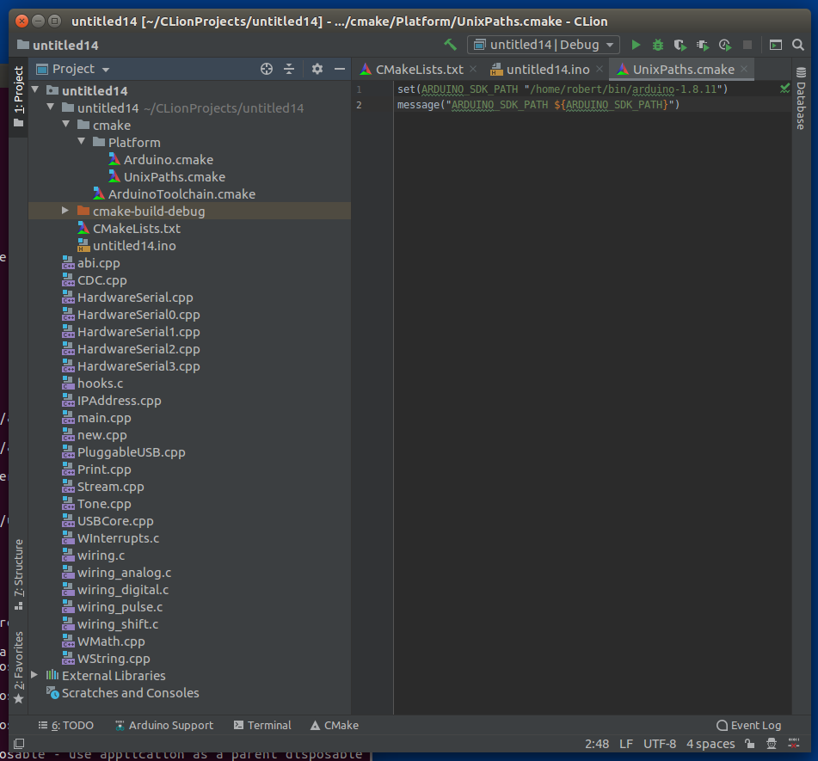The image size is (818, 761).
Task: Open the Database side panel
Action: [x=801, y=99]
